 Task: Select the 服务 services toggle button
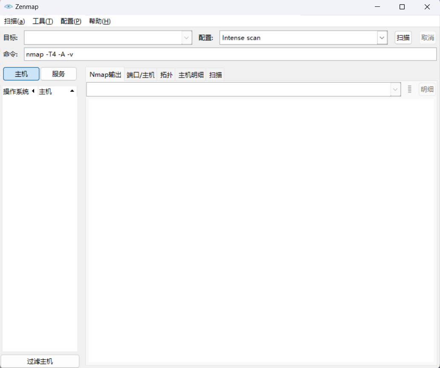58,74
